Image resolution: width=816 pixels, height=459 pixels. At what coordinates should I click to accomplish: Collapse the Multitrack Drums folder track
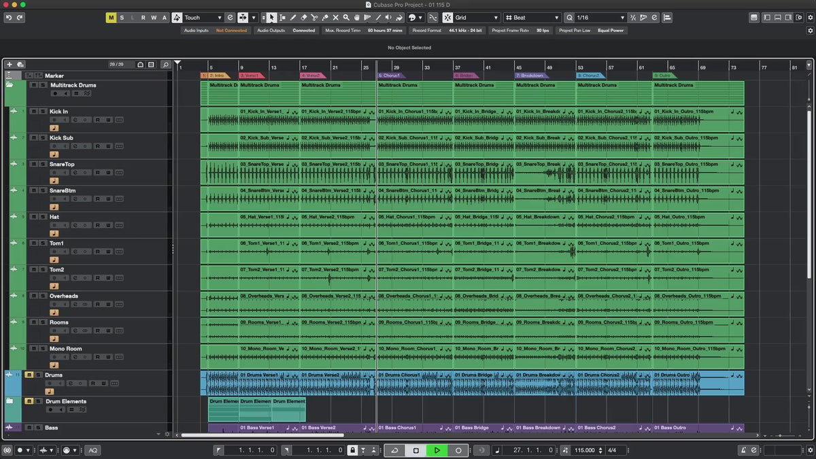(10, 85)
